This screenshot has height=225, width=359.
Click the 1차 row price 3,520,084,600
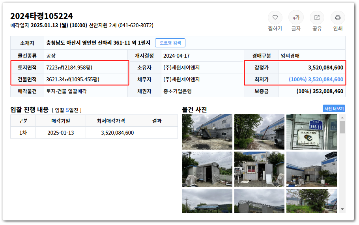click(117, 133)
